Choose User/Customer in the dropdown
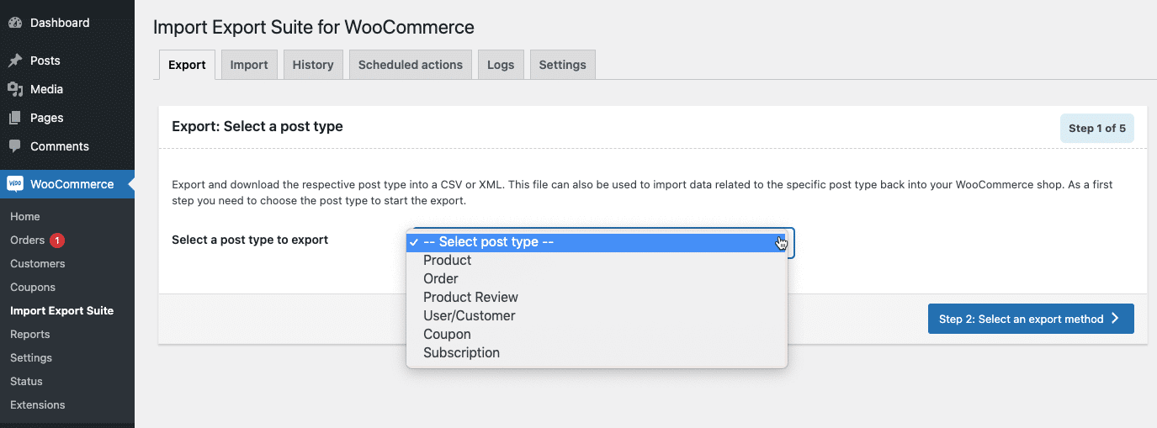The width and height of the screenshot is (1157, 428). 469,316
